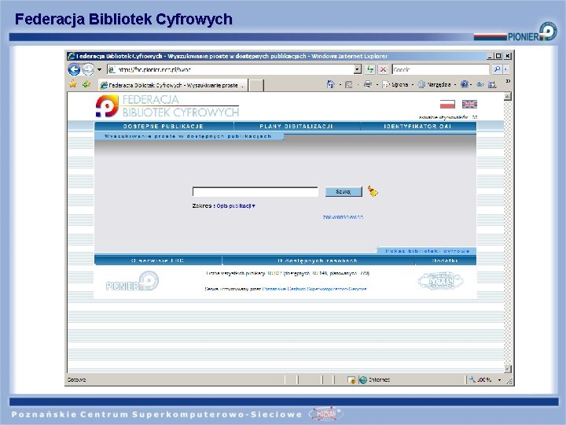
Task: Open the 100% zoom level dropdown
Action: [500, 380]
